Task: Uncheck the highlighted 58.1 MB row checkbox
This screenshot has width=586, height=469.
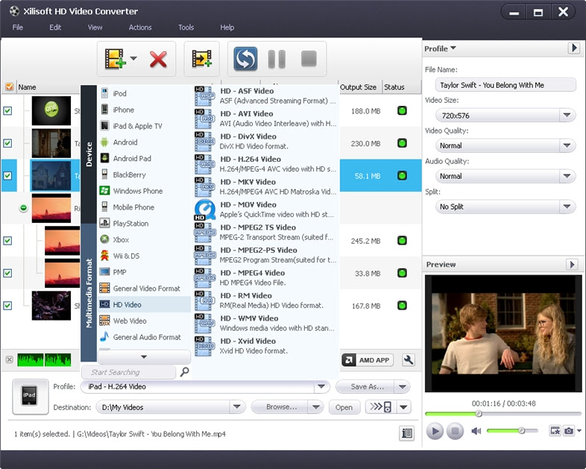Action: coord(7,176)
